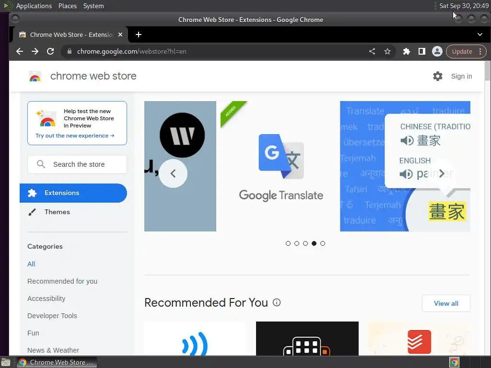Switch to Chrome Web Store browser tab

pos(70,34)
